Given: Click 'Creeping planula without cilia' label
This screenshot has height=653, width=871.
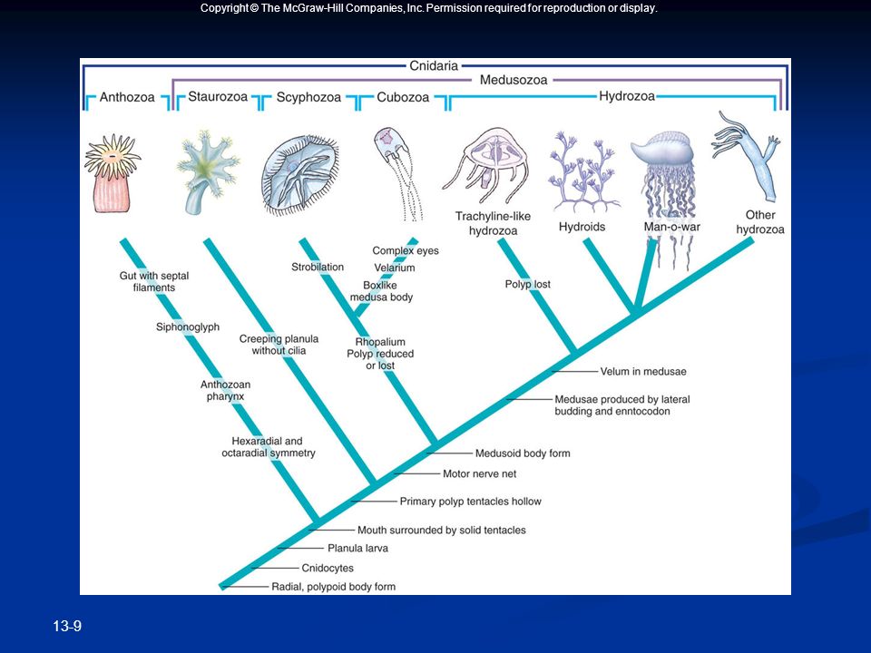Looking at the screenshot, I should pyautogui.click(x=279, y=345).
